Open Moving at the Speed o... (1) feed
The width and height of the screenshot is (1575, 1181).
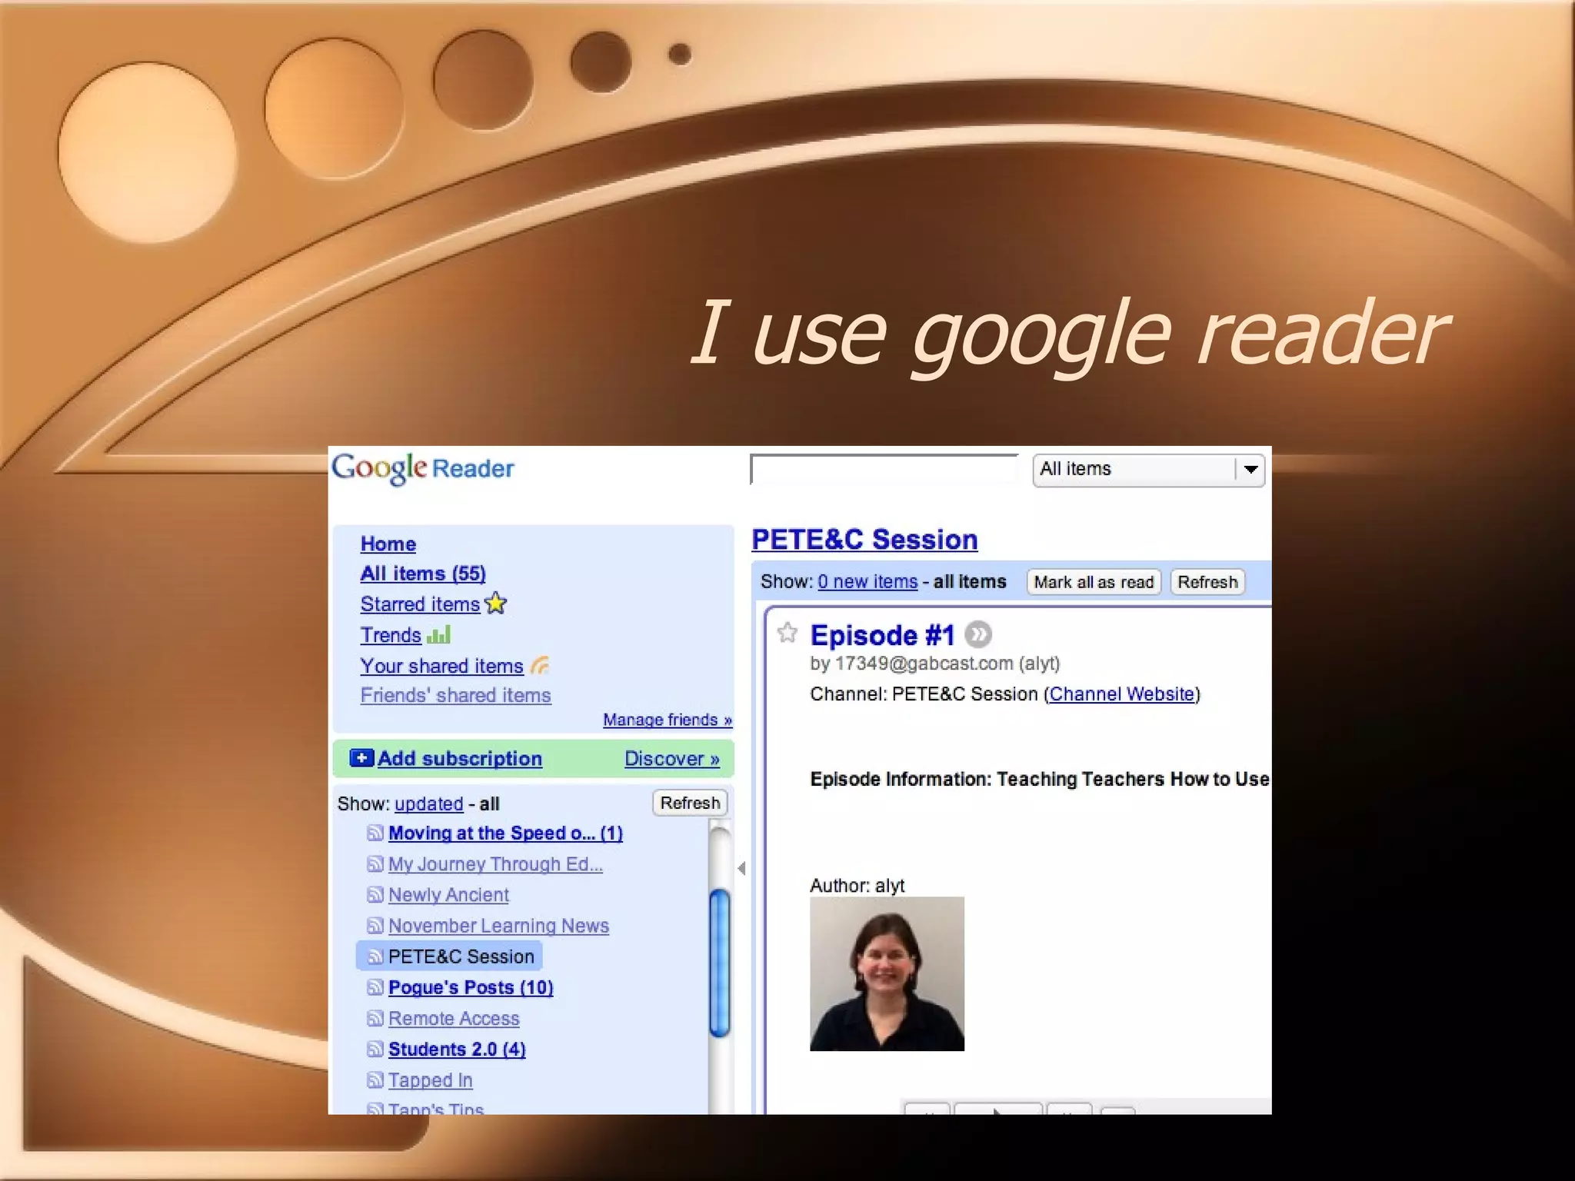[505, 833]
